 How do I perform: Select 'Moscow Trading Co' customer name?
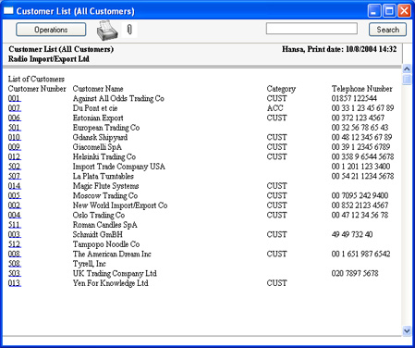[105, 195]
